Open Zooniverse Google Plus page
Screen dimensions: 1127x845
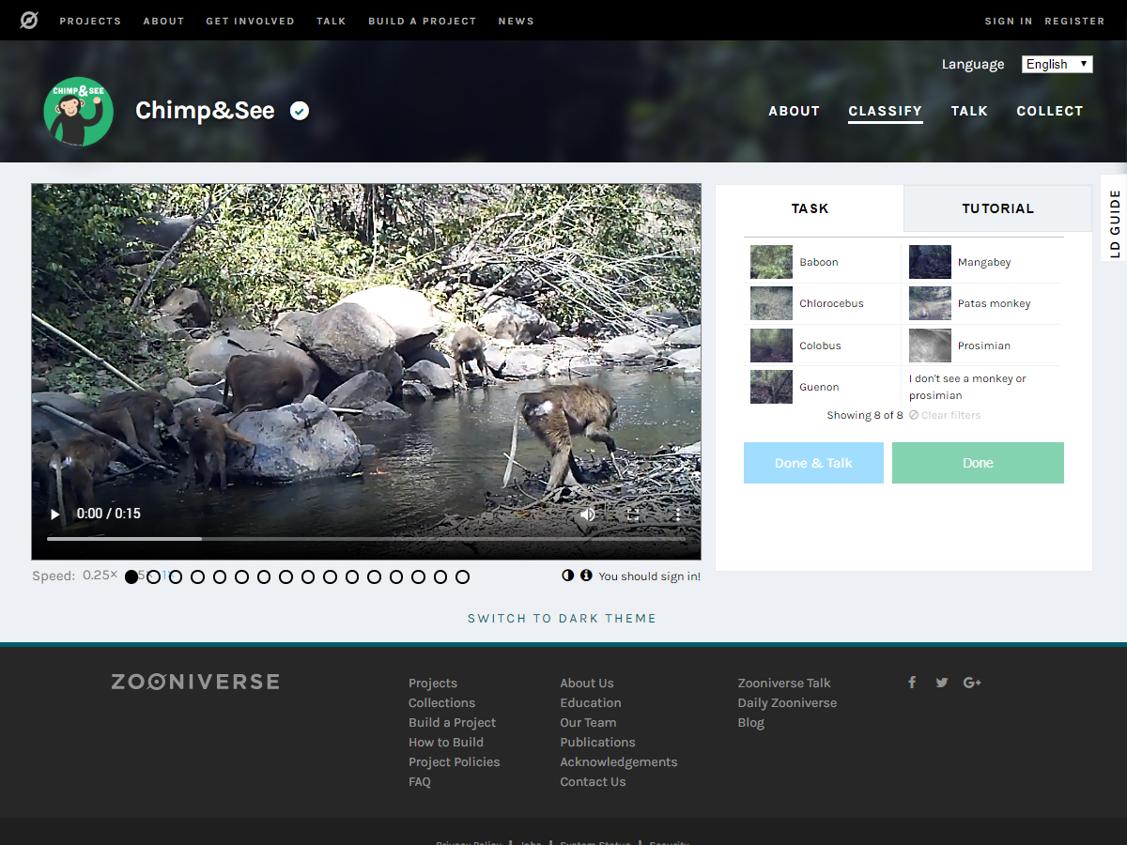coord(972,683)
